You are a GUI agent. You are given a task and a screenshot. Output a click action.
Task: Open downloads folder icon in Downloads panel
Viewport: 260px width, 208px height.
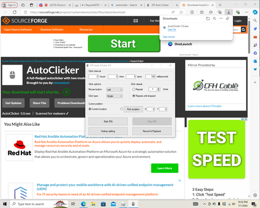[208, 18]
